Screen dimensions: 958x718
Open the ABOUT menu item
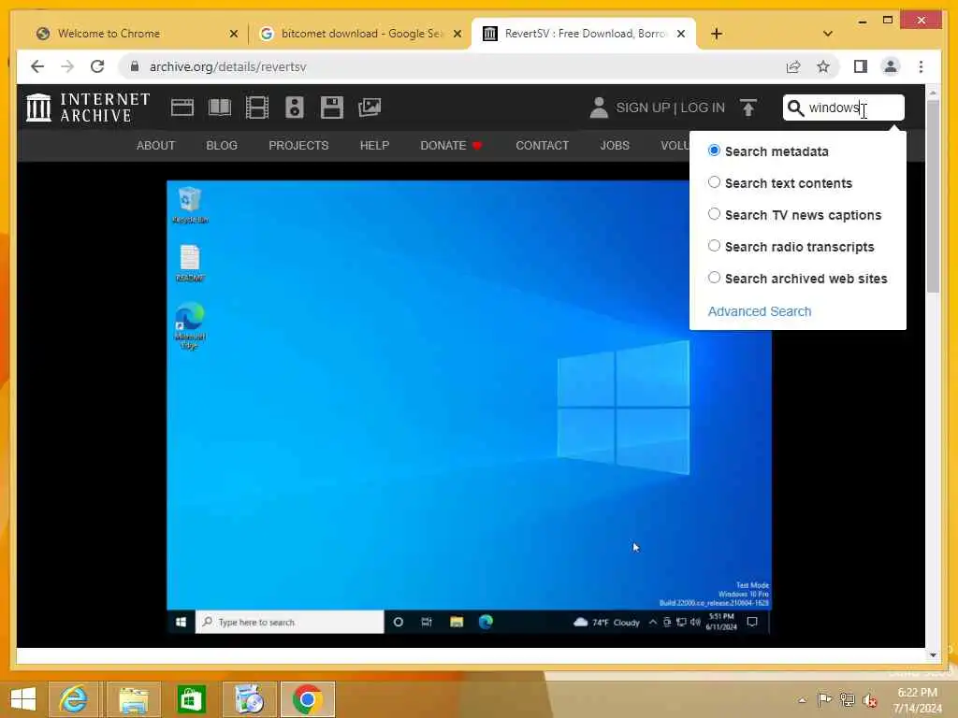coord(156,145)
